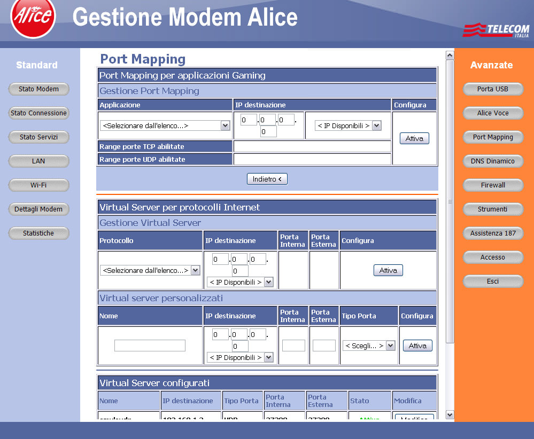
Task: Open DNS Dinamico settings
Action: tap(493, 161)
